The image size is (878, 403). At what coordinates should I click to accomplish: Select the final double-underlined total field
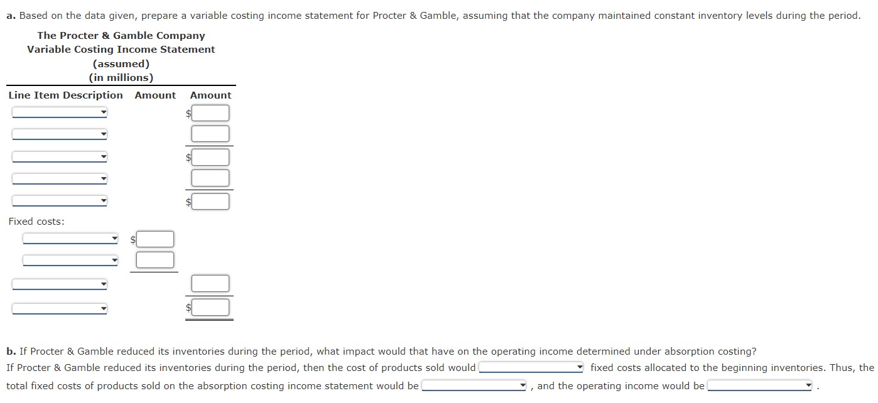pos(210,307)
